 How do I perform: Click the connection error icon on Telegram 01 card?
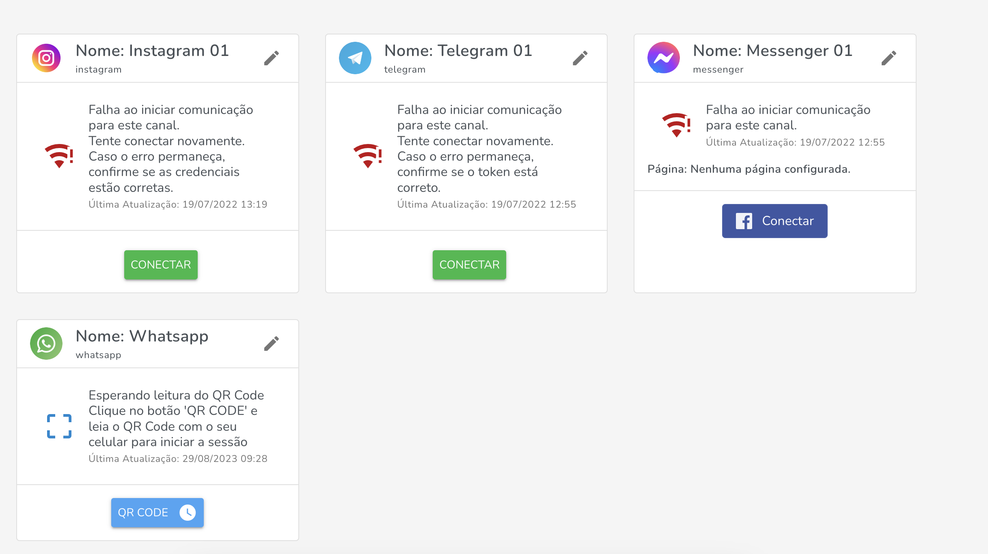pos(368,156)
